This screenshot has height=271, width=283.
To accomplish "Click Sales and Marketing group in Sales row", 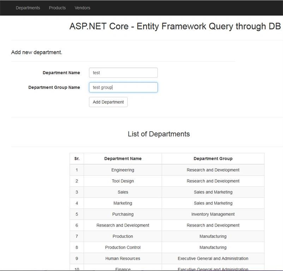I will 213,192.
